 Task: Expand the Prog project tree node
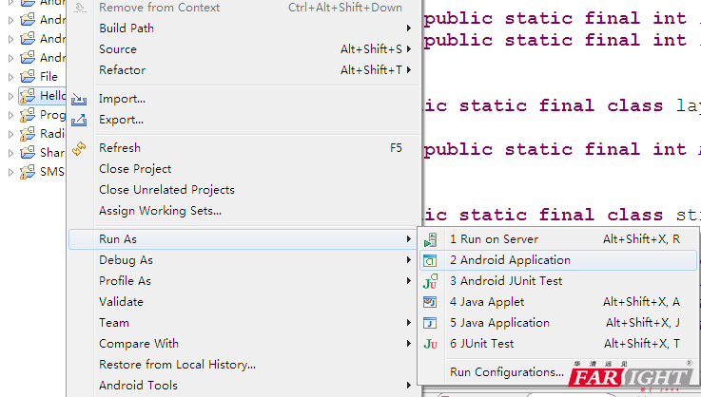coord(10,115)
